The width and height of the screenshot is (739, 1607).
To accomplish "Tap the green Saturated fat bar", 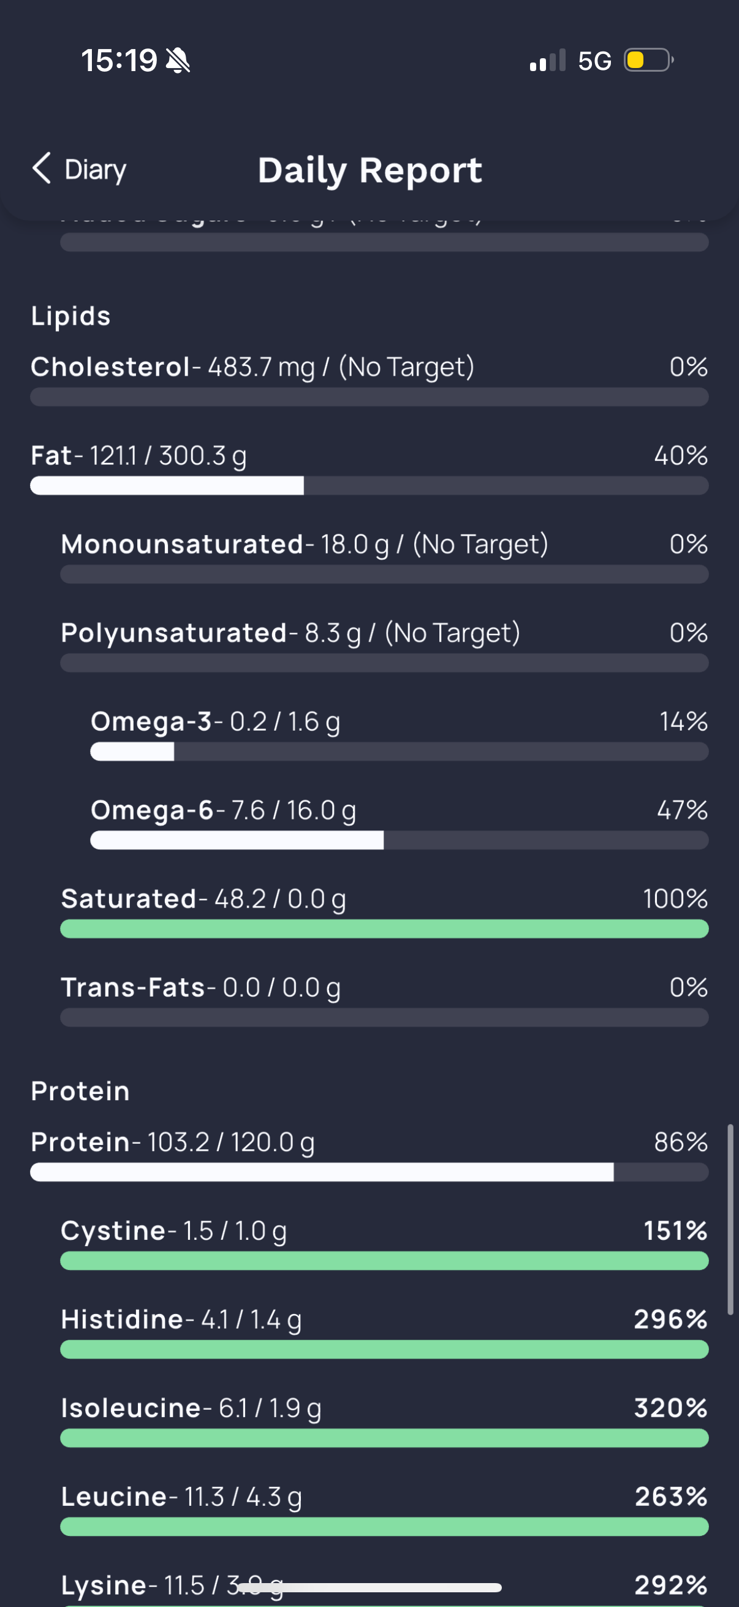I will [384, 929].
